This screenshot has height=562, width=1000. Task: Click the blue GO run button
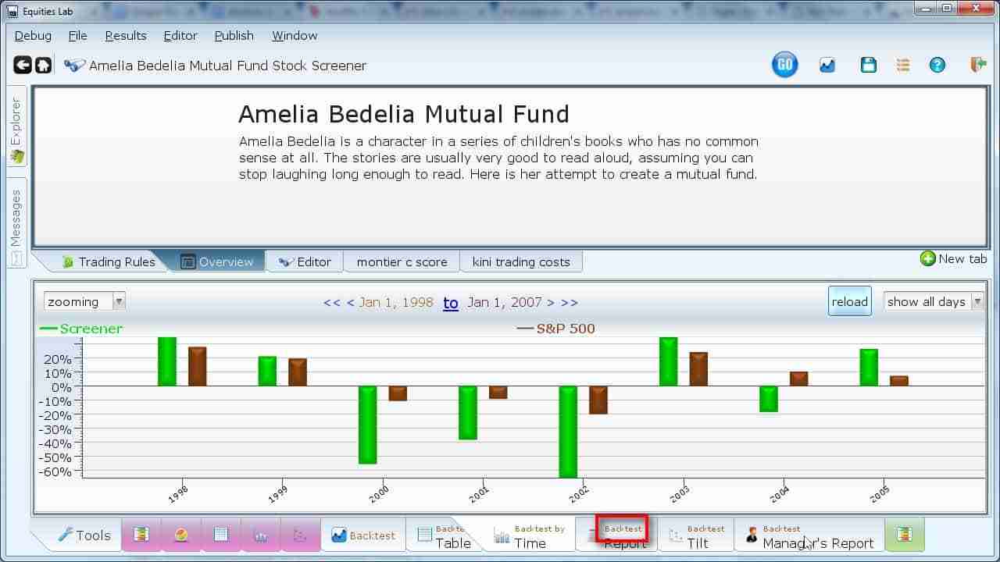coord(784,66)
